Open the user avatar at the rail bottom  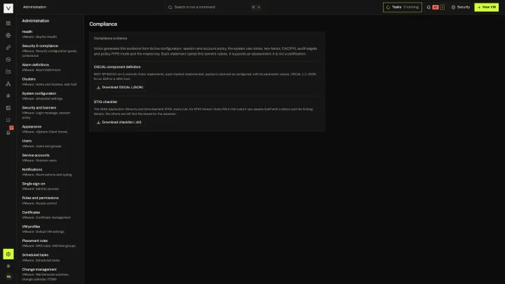[8, 276]
